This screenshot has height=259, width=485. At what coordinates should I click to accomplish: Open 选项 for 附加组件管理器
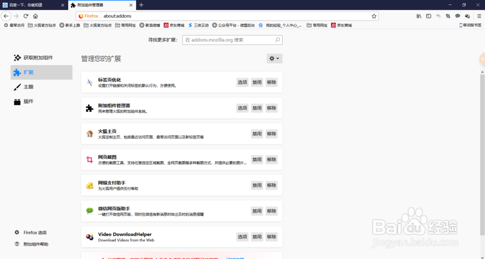(242, 108)
